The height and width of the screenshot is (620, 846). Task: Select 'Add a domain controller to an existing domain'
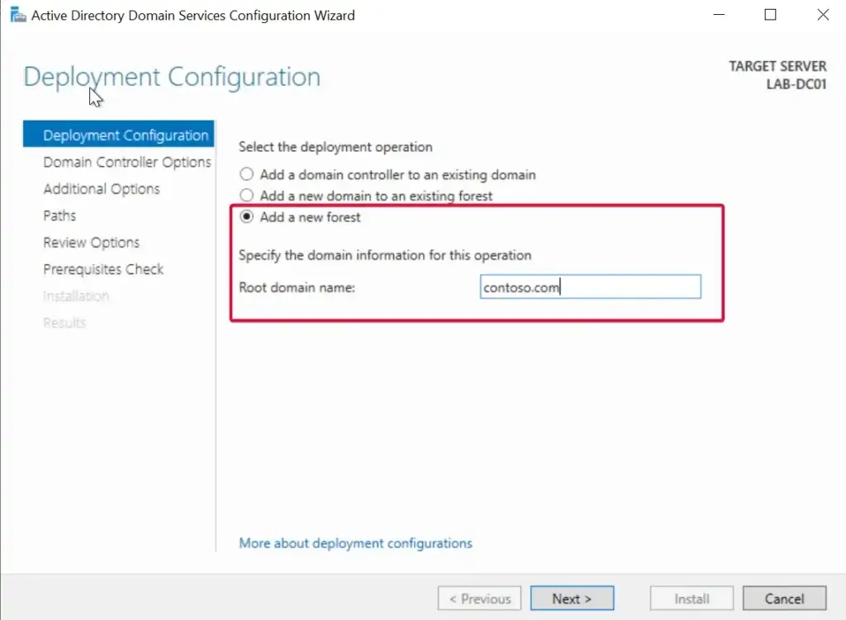click(x=246, y=175)
